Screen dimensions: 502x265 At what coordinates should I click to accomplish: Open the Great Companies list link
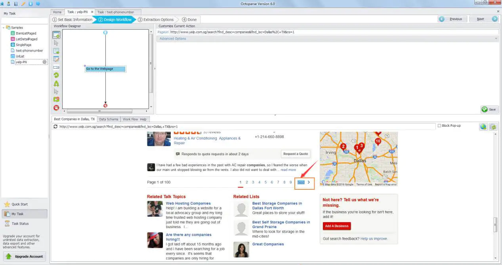(268, 244)
